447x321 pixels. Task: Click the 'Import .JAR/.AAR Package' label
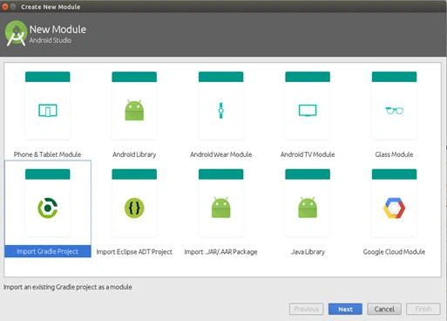220,252
